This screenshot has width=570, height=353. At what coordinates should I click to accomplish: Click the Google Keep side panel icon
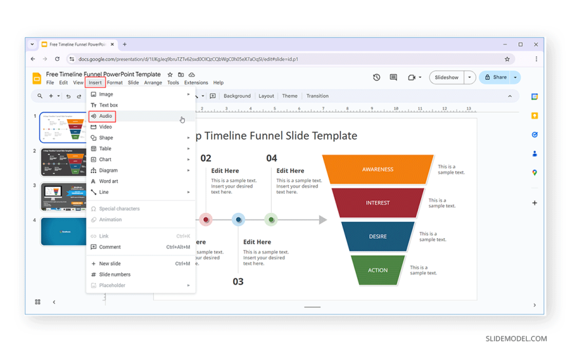coord(535,116)
